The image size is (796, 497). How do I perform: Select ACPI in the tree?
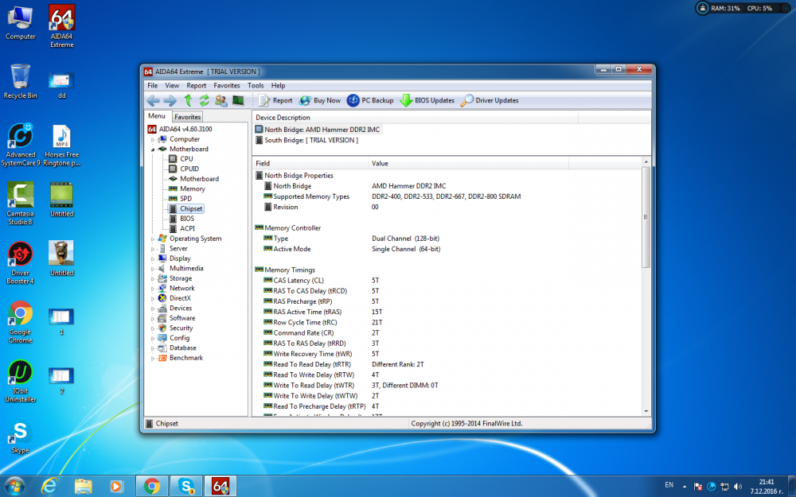point(187,228)
